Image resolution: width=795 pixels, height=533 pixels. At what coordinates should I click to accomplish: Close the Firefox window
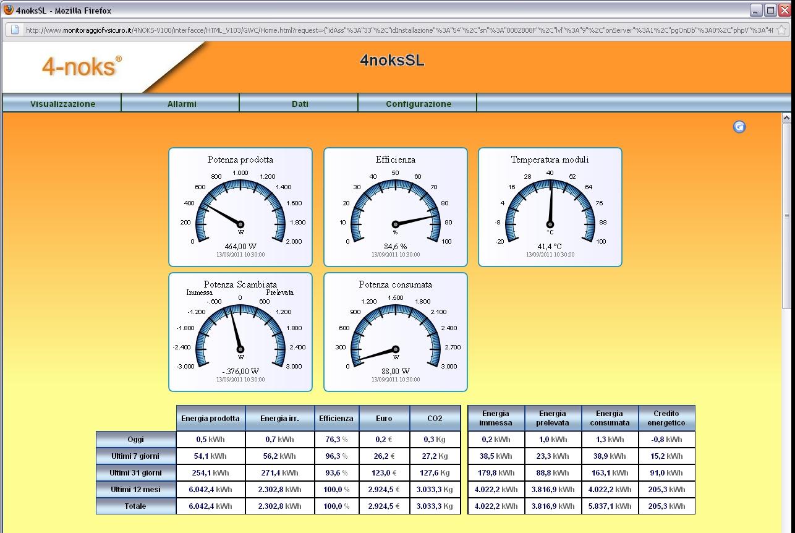click(x=784, y=11)
